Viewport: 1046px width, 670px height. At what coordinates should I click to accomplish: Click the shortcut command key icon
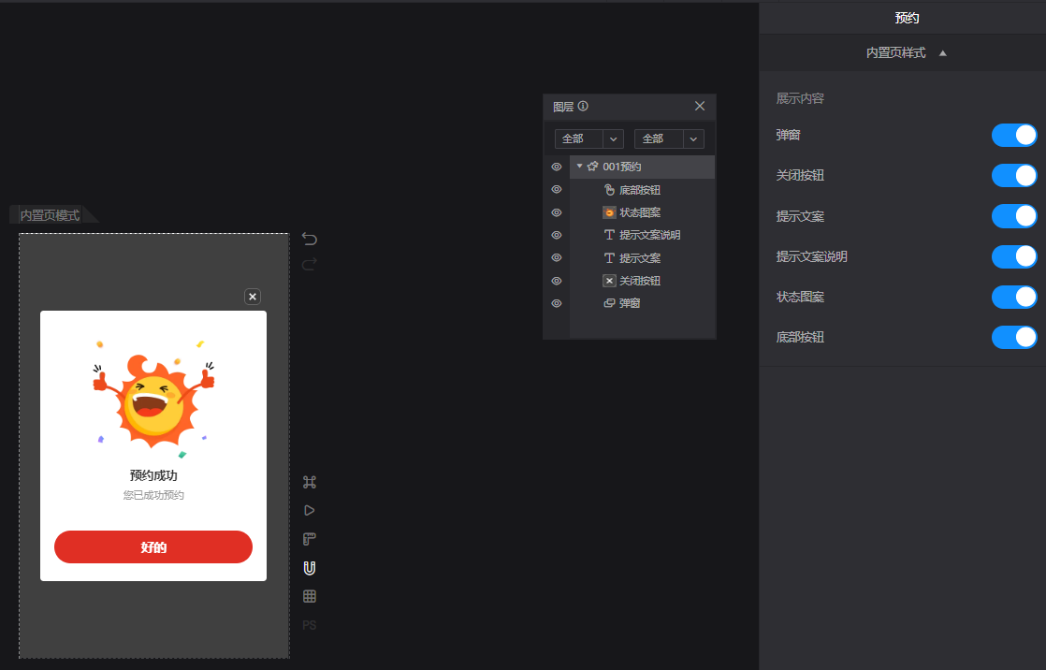coord(310,482)
